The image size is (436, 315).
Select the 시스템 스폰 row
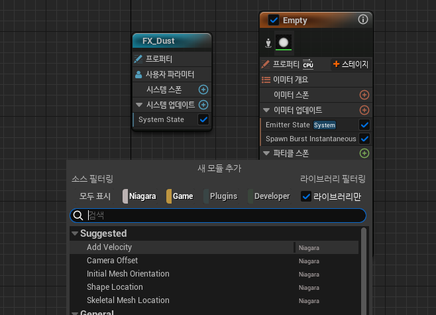(172, 90)
